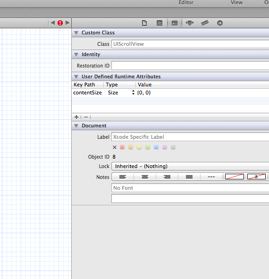This screenshot has width=269, height=279.
Task: Remove runtime attribute with minus button
Action: coord(86,117)
